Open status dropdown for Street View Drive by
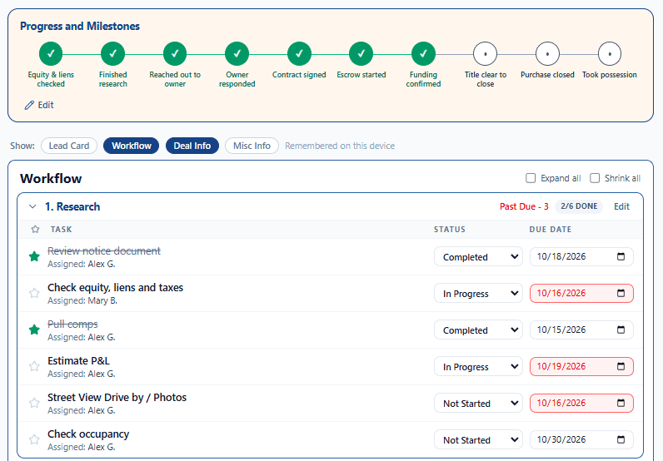Image resolution: width=663 pixels, height=461 pixels. click(478, 403)
